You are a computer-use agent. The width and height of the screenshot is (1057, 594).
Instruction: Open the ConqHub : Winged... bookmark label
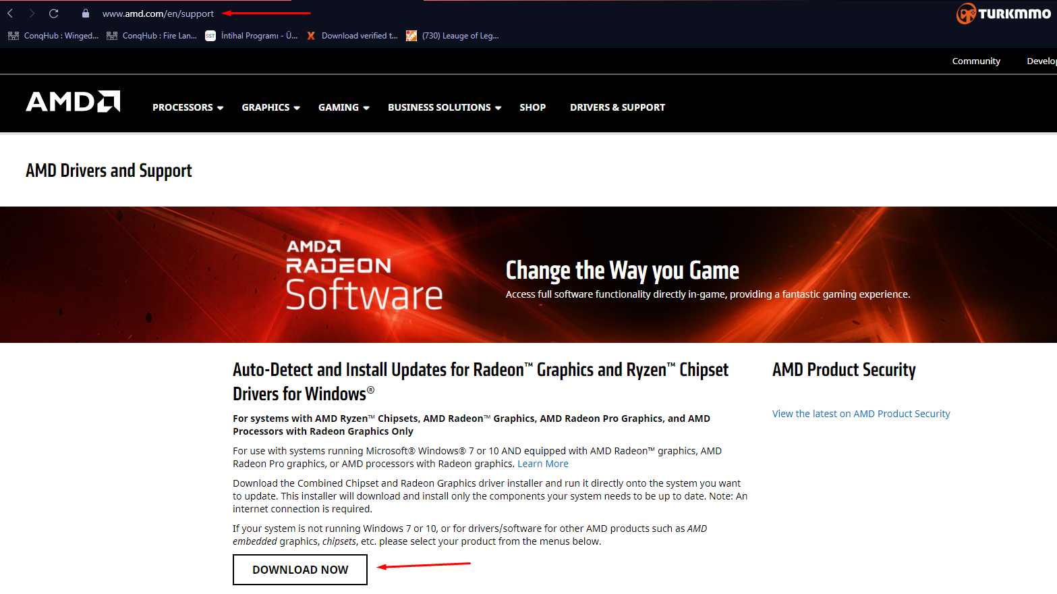(x=61, y=36)
